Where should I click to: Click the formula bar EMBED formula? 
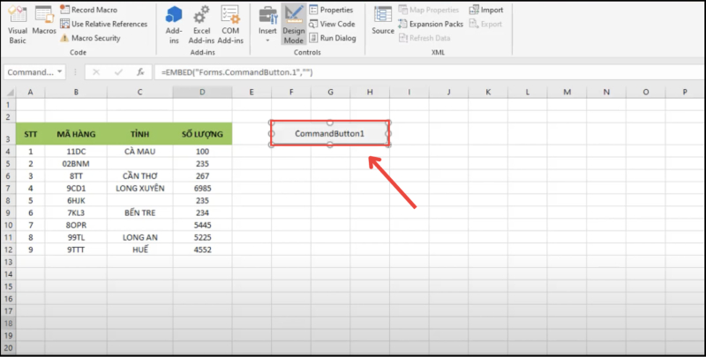[x=237, y=72]
